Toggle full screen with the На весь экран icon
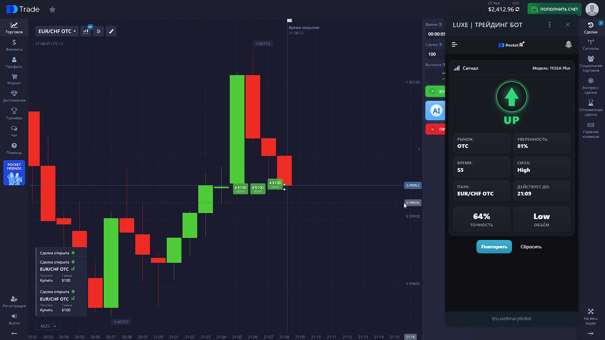The image size is (605, 340). (591, 316)
